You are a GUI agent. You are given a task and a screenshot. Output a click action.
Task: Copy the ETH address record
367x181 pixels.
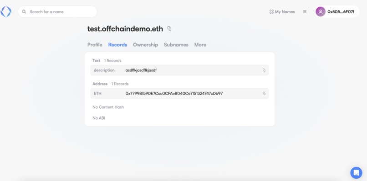[264, 94]
